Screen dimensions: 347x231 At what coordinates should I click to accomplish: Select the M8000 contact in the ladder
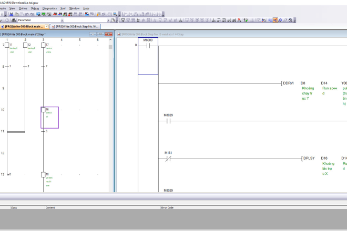pyautogui.click(x=148, y=46)
